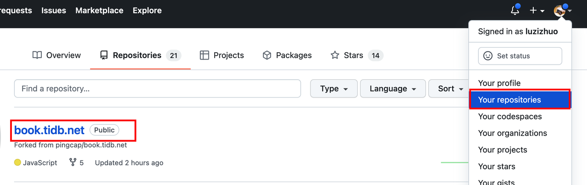Expand the Type filter dropdown
This screenshot has height=185, width=587.
coord(333,89)
